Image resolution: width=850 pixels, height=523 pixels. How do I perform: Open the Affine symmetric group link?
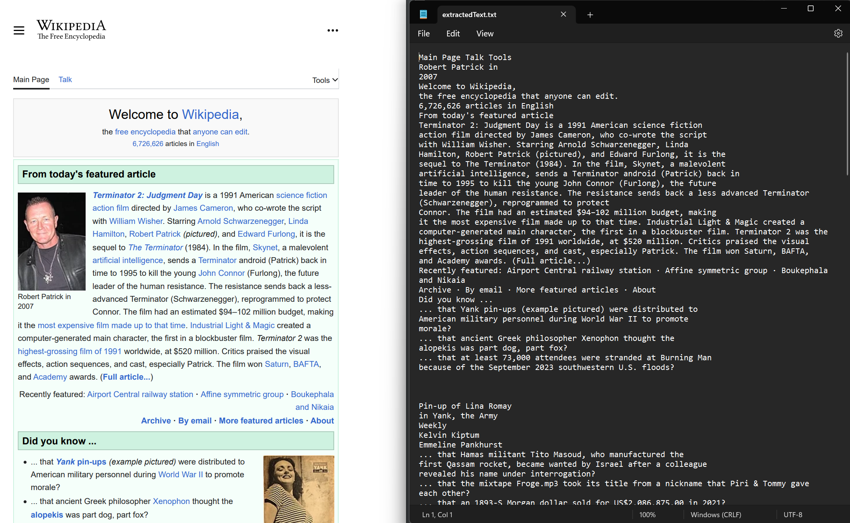pos(242,394)
